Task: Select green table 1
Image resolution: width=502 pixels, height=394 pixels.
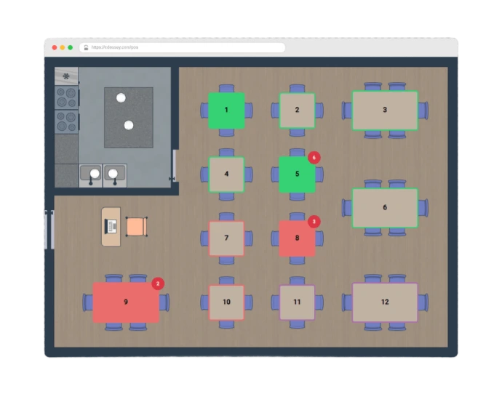Action: 226,110
